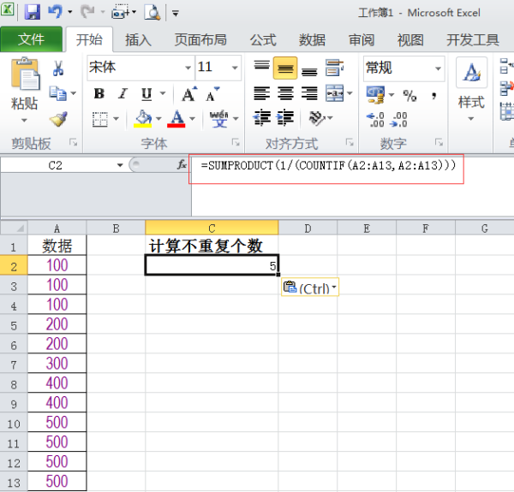The width and height of the screenshot is (514, 492).
Task: Click the fx insert function icon
Action: pos(182,164)
